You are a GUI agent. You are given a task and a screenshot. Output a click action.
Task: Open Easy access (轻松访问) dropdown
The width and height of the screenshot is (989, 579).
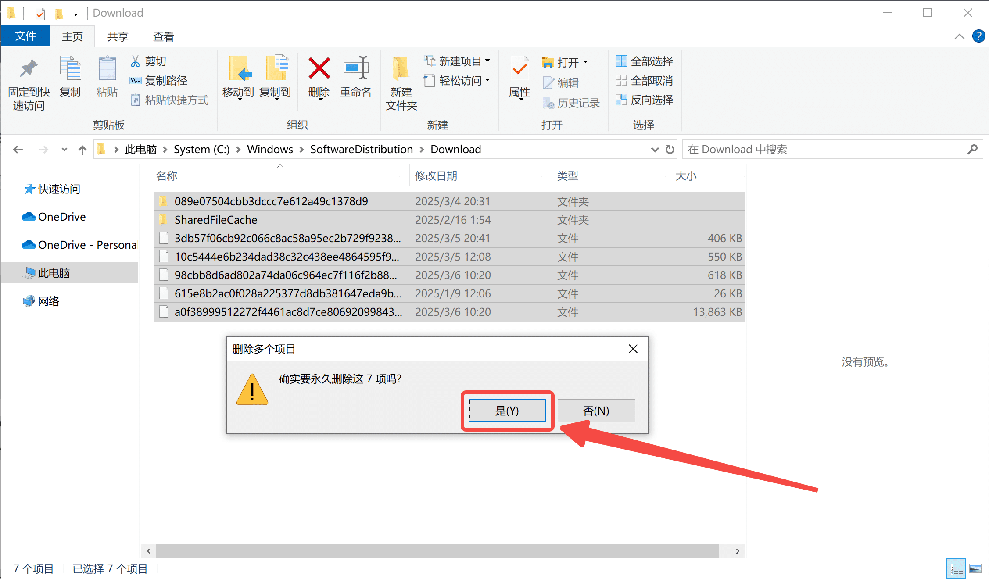tap(457, 81)
